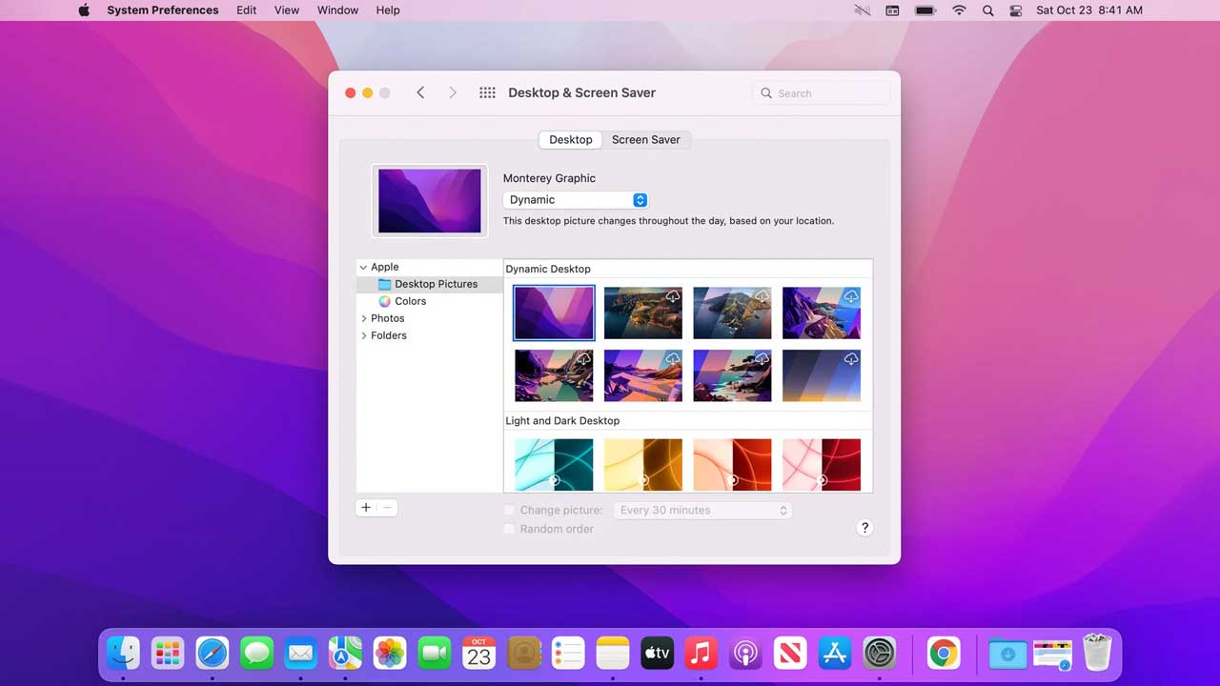Show the date and time in menu bar
The image size is (1220, 686).
pos(1089,10)
